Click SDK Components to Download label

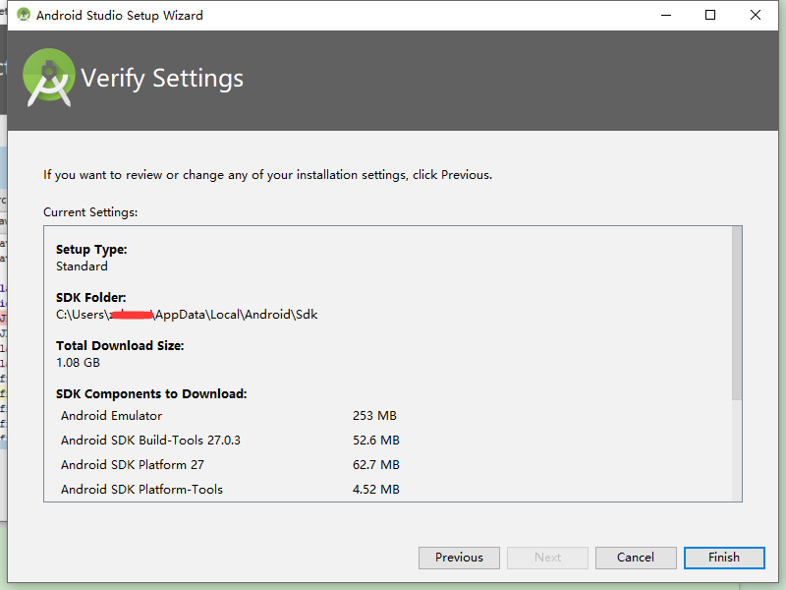pos(151,394)
